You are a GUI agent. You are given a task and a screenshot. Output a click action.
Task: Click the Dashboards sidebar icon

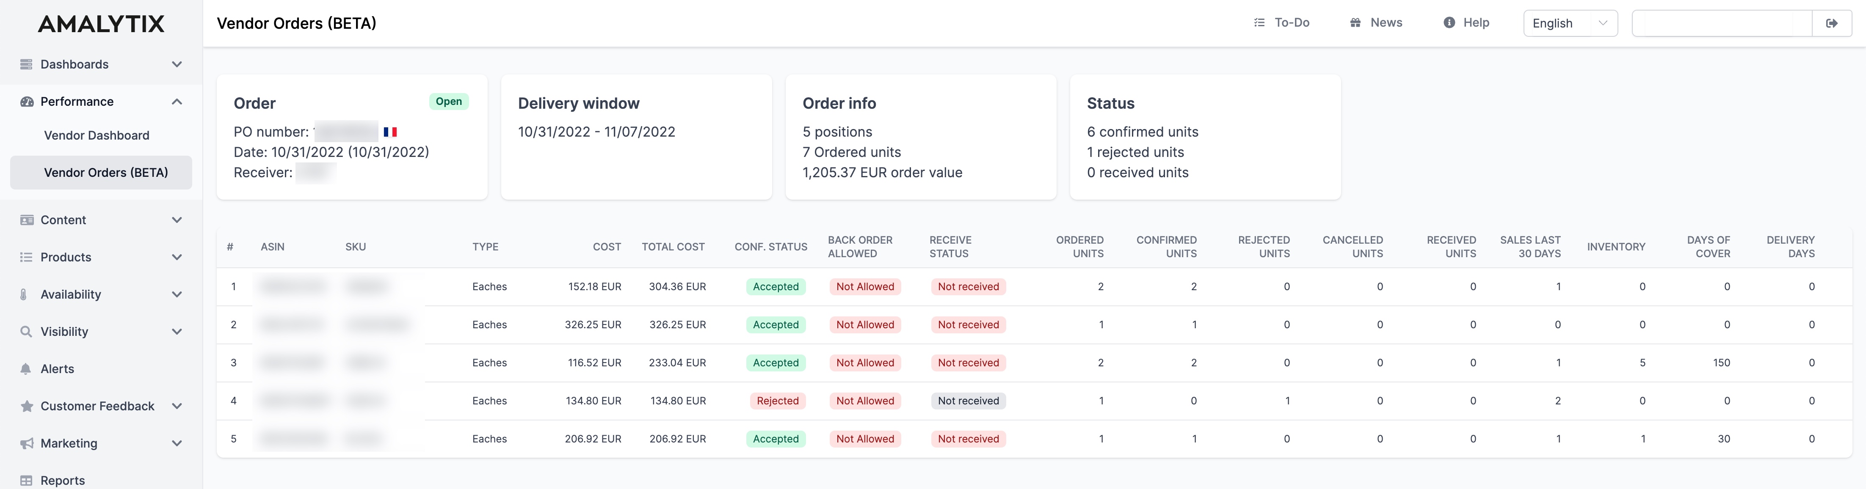click(x=26, y=64)
